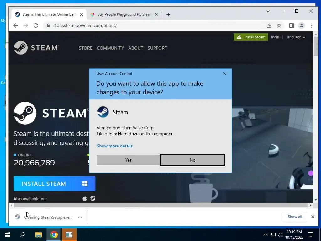Close the User Account Control dialog
The image size is (321, 241).
point(224,74)
